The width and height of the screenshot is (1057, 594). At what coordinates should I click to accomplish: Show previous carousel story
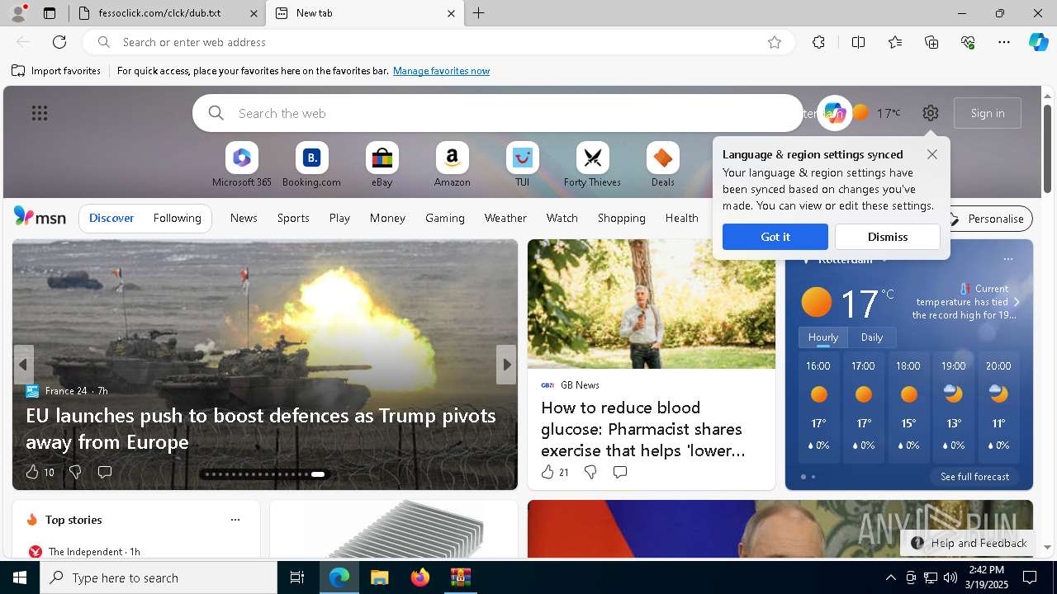click(23, 364)
